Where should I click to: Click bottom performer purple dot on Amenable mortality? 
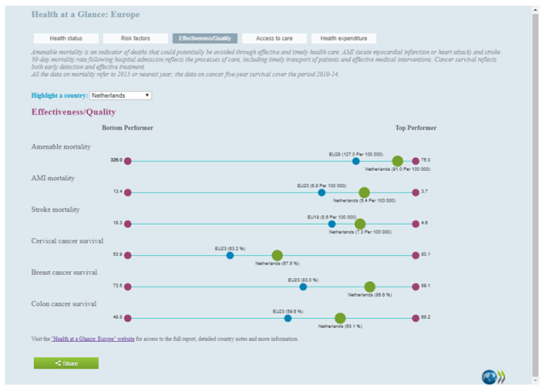tap(128, 161)
